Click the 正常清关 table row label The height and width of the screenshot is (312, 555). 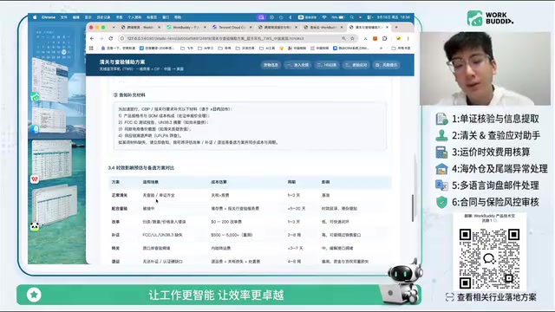(x=120, y=195)
